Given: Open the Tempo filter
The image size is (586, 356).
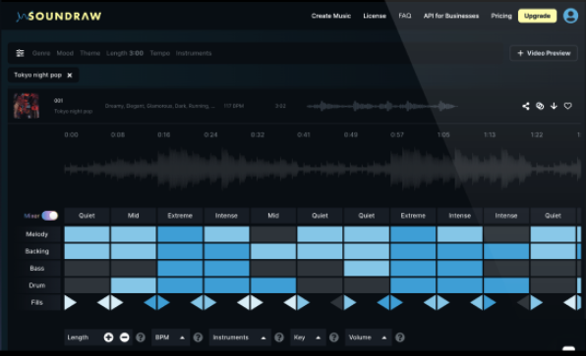Looking at the screenshot, I should point(160,53).
